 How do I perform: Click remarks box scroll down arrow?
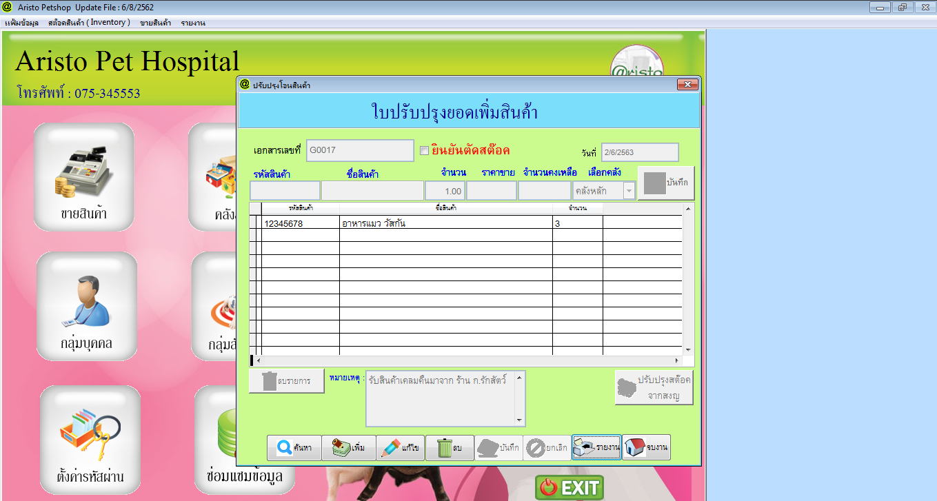520,420
